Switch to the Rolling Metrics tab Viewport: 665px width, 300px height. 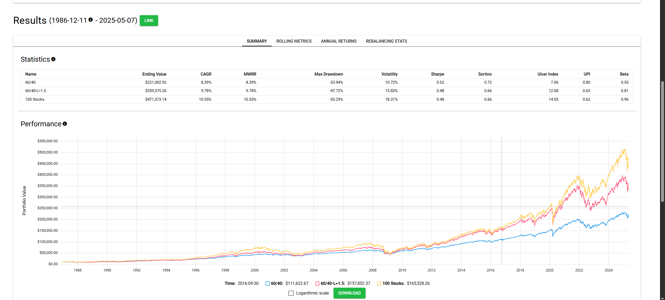click(294, 41)
